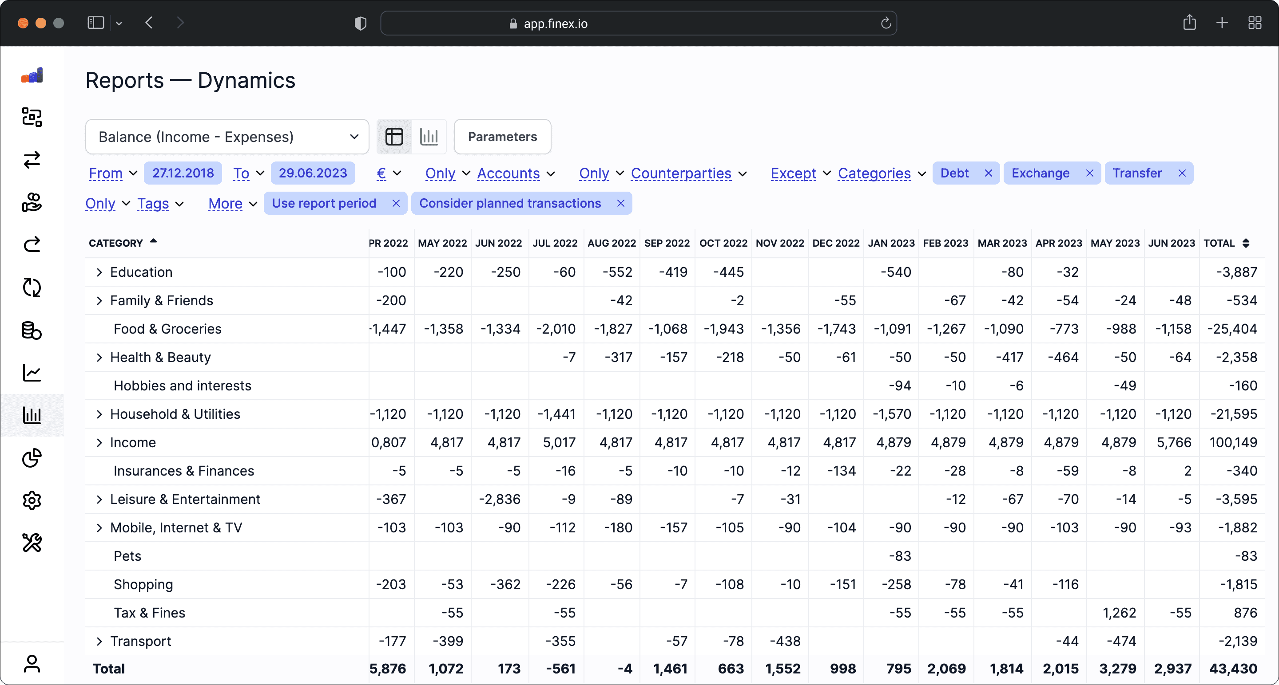Switch report view to chart mode

click(429, 136)
